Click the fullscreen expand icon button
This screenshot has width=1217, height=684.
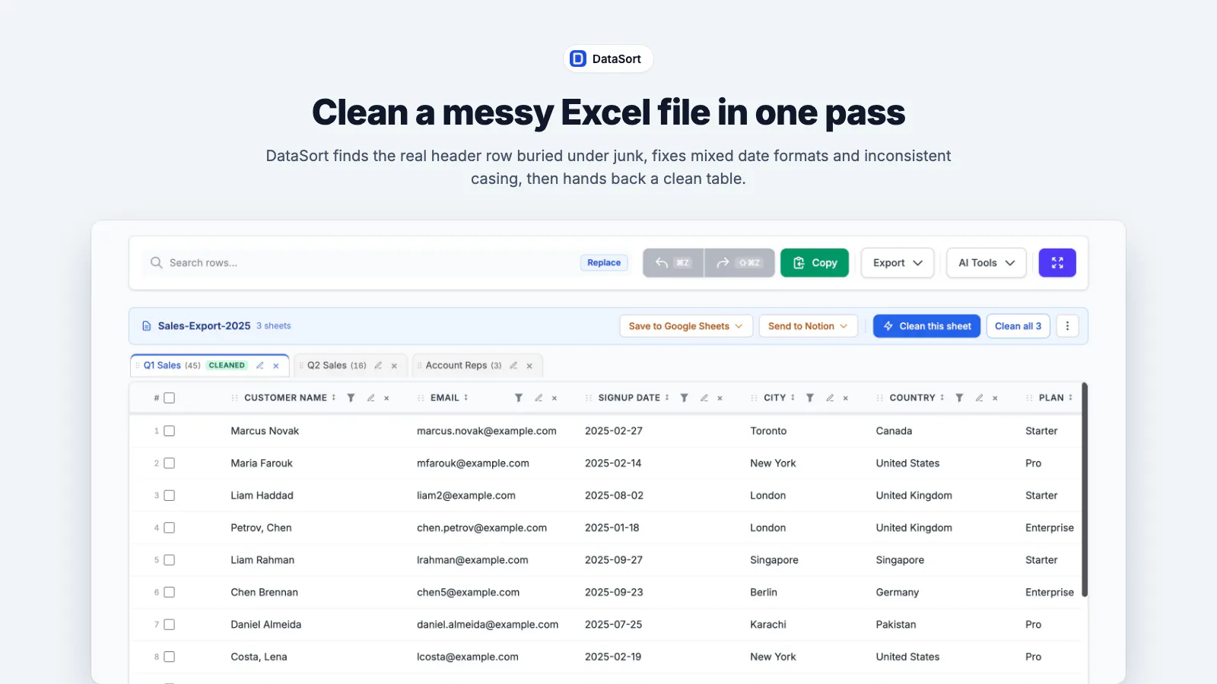(x=1057, y=263)
